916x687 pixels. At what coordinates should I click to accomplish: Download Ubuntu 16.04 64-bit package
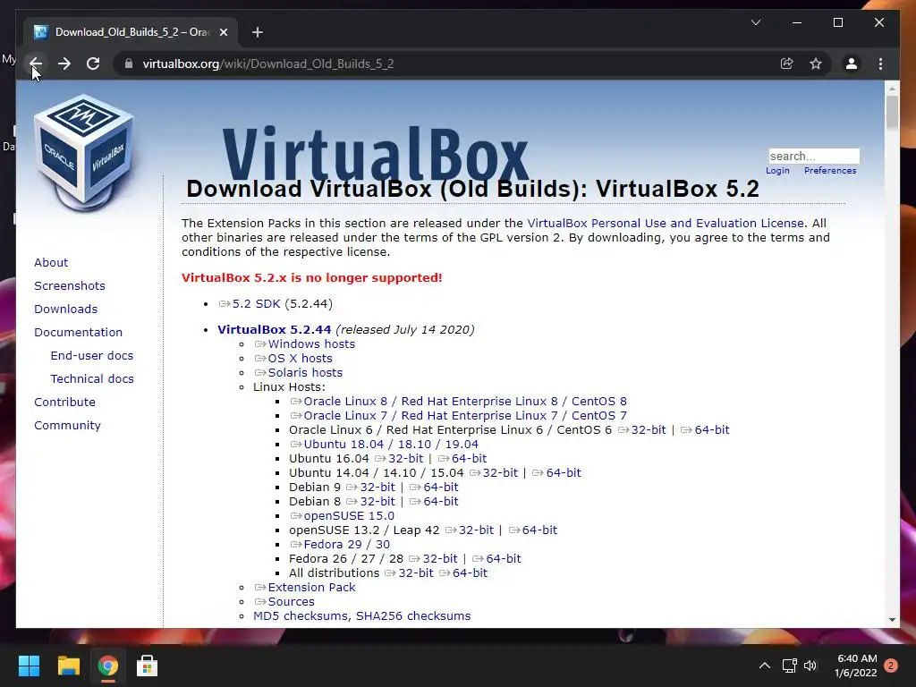(469, 459)
